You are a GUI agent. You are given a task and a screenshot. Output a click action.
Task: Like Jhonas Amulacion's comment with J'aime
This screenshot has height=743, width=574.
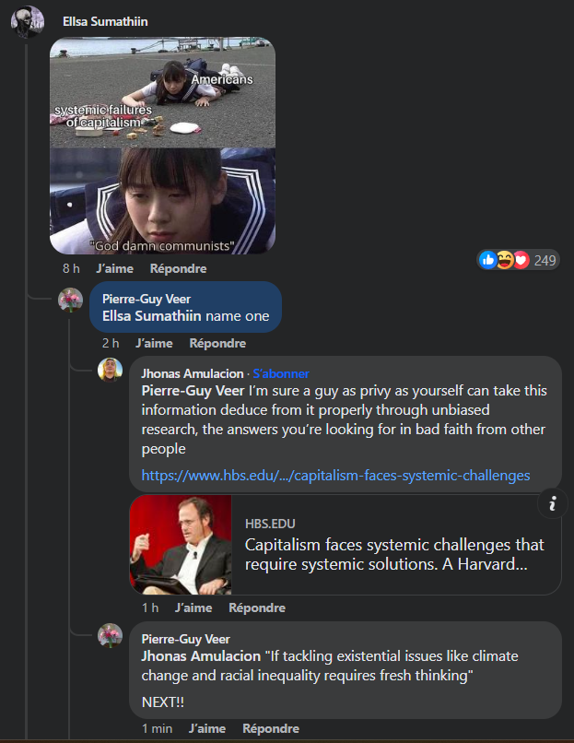[193, 607]
